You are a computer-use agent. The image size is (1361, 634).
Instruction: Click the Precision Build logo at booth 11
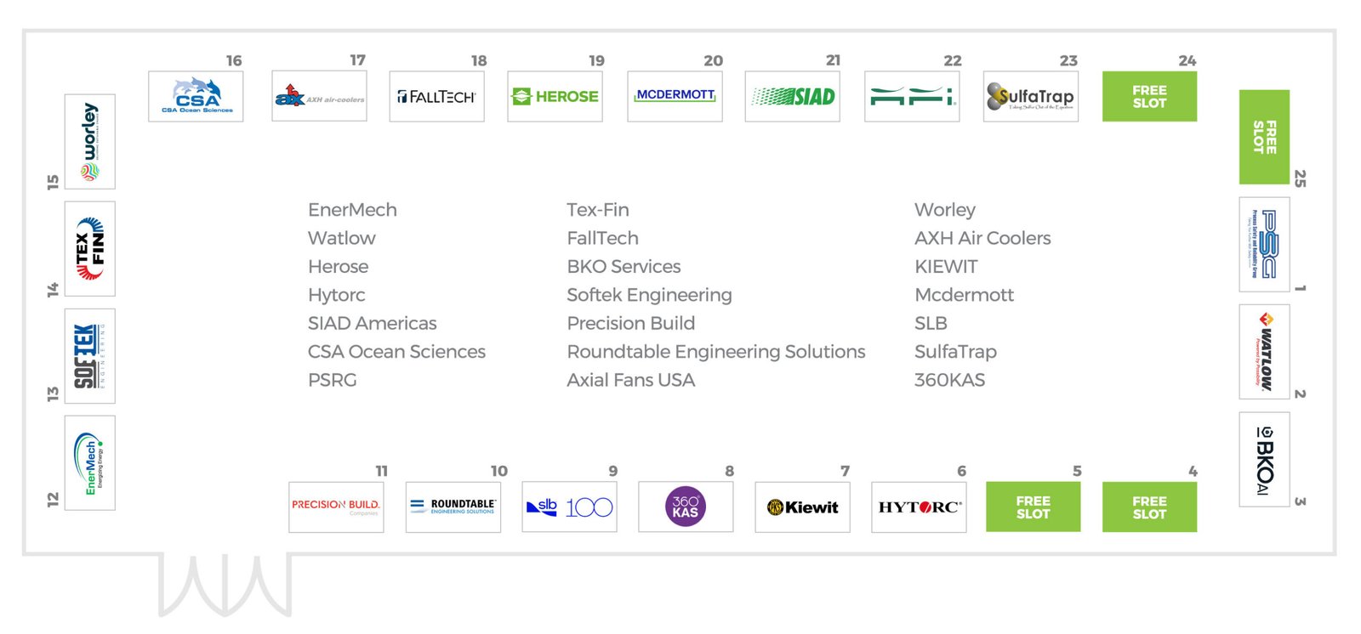coord(336,507)
